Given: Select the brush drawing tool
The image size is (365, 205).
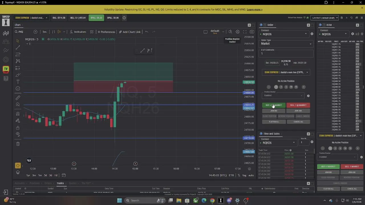Looking at the screenshot, I should coord(18,75).
